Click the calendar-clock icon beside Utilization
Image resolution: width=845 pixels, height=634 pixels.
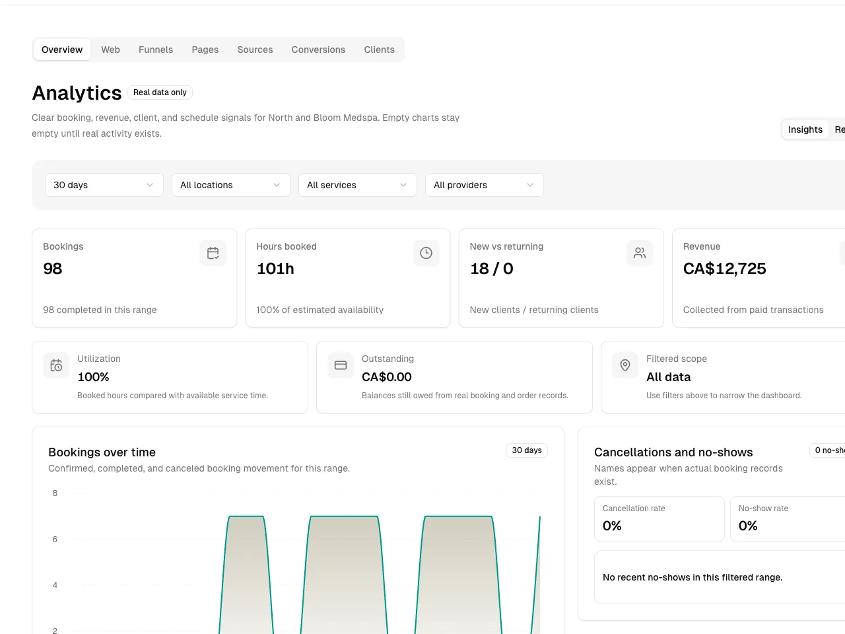click(56, 365)
